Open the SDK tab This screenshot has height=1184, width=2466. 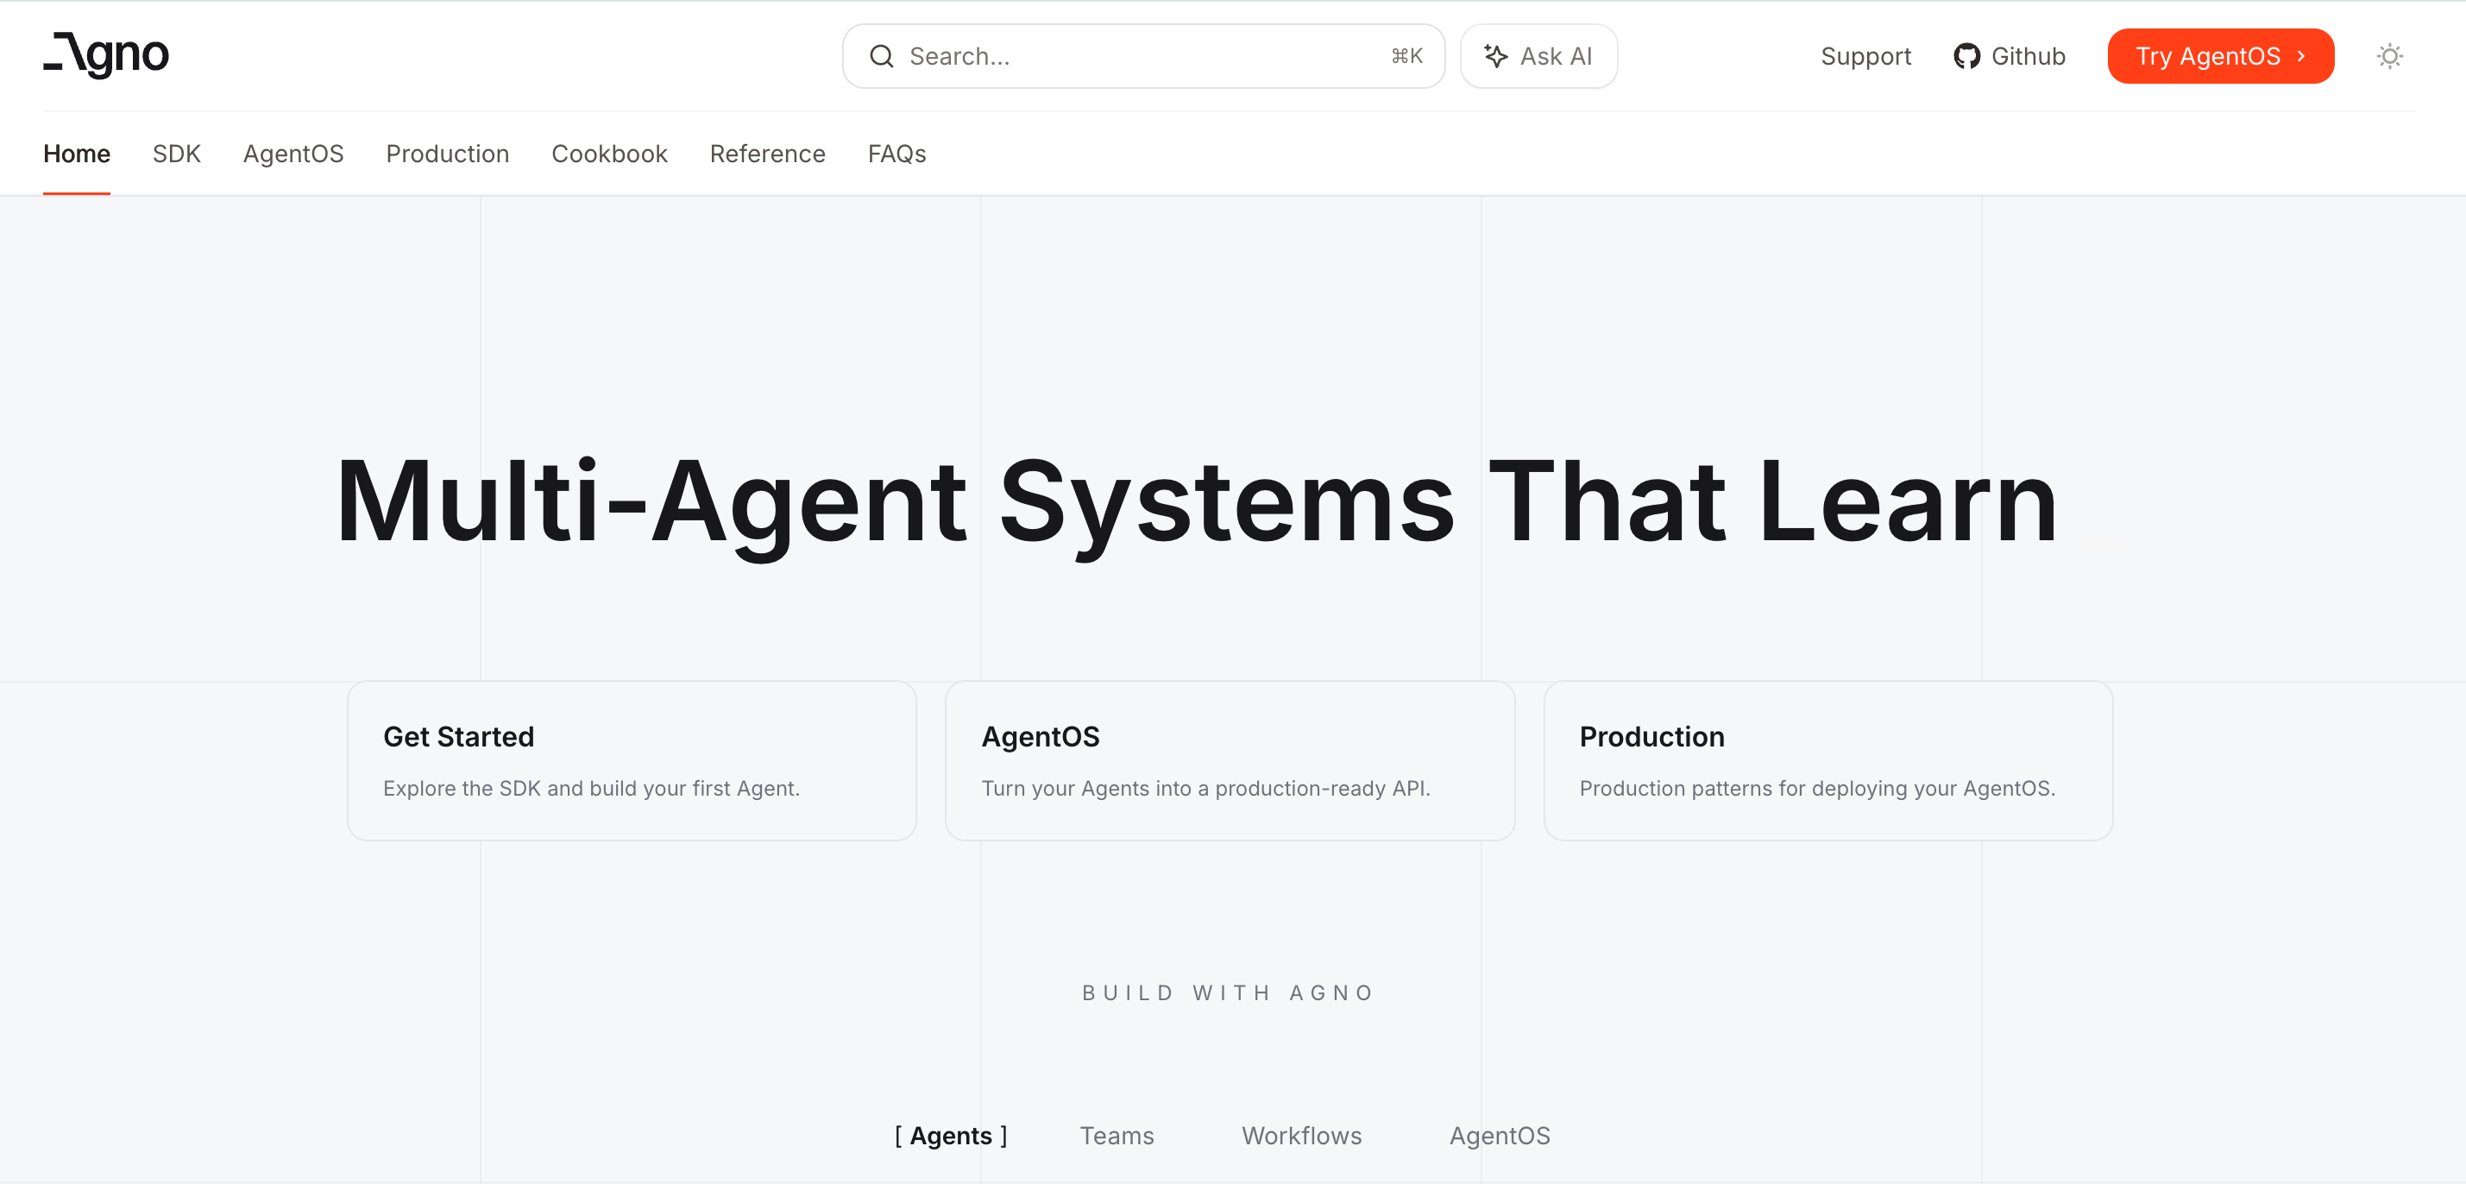click(x=176, y=154)
